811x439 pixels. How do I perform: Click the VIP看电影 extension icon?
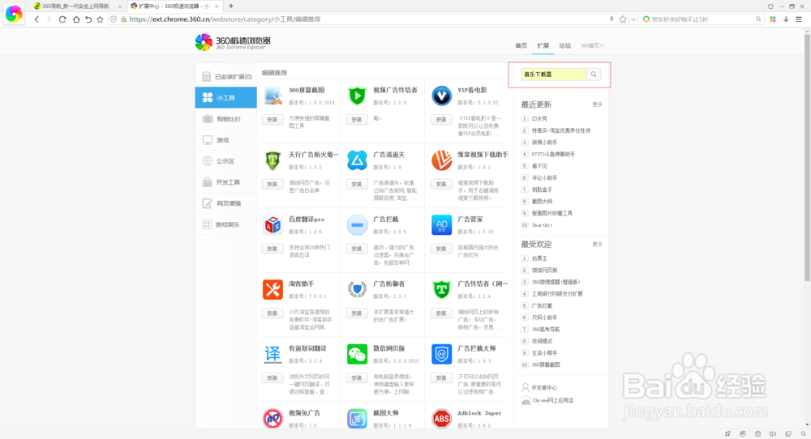(441, 96)
